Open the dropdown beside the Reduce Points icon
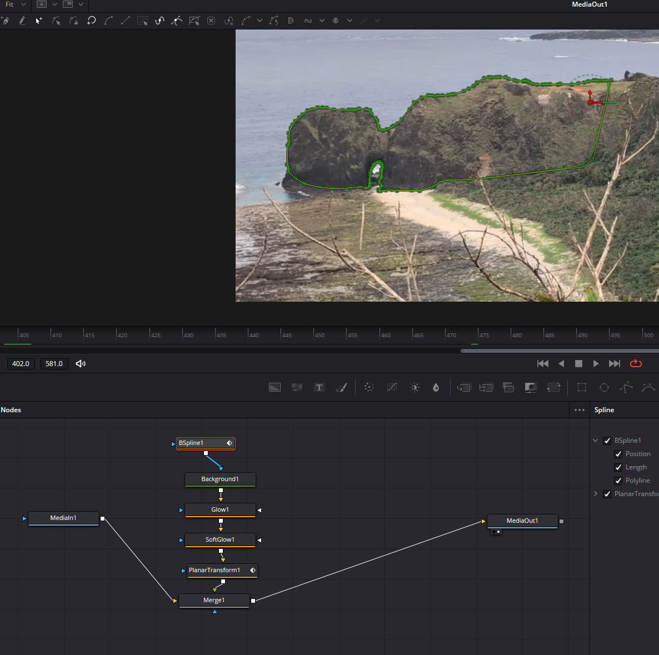 259,21
